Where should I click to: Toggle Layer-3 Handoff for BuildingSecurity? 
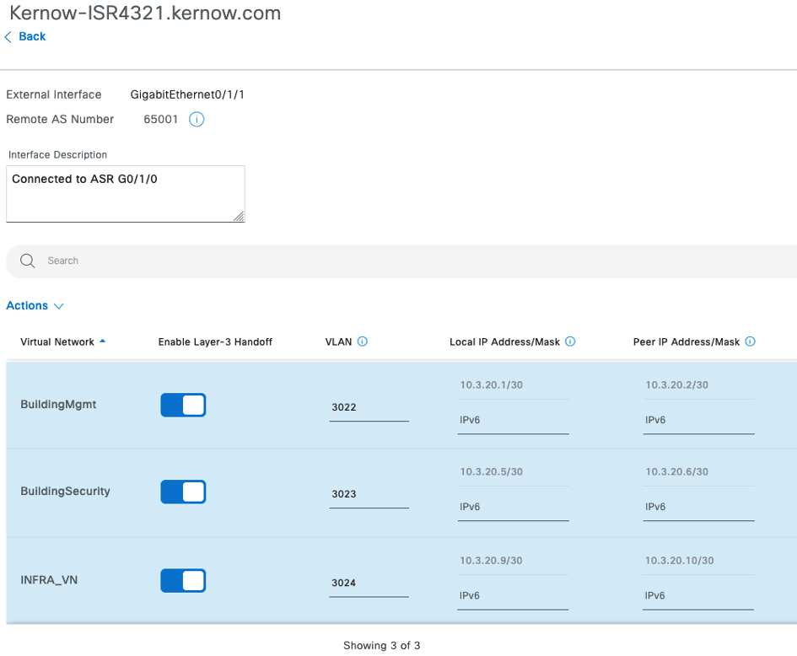[183, 492]
